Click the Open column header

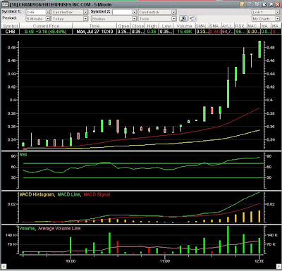pyautogui.click(x=123, y=26)
